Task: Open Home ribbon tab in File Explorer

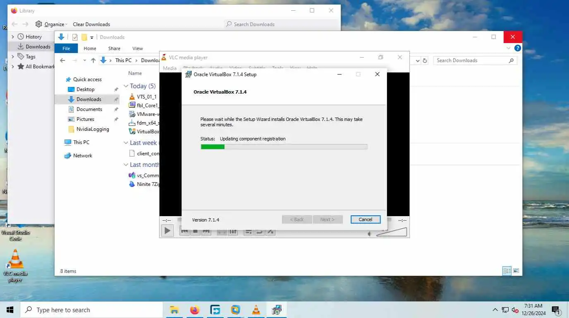Action: 90,48
